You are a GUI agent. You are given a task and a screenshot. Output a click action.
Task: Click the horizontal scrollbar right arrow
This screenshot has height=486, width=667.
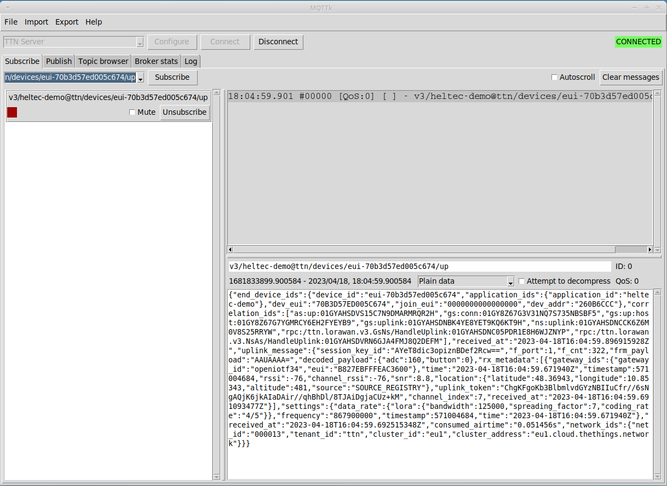point(650,250)
